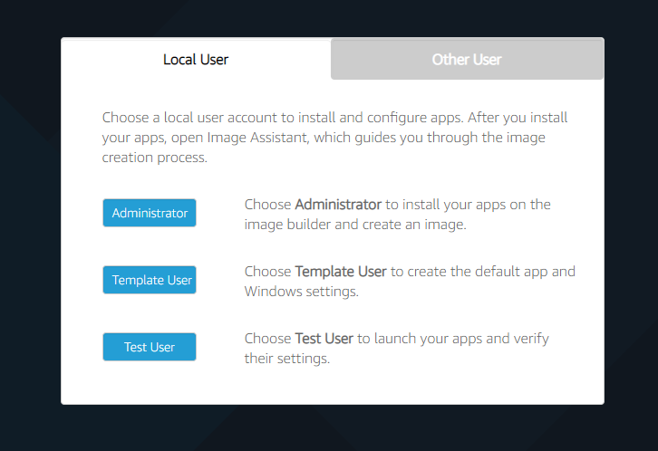Click "launch your apps and verify" phrase
The height and width of the screenshot is (451, 658).
pyautogui.click(x=453, y=339)
